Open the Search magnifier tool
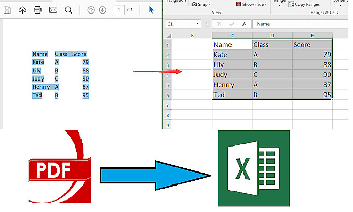The image size is (353, 212). pos(69,10)
